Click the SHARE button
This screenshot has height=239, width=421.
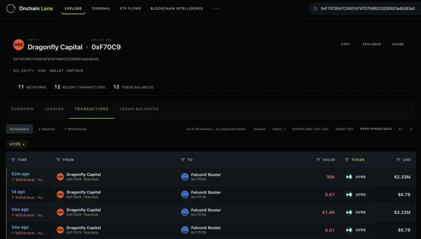tap(398, 44)
